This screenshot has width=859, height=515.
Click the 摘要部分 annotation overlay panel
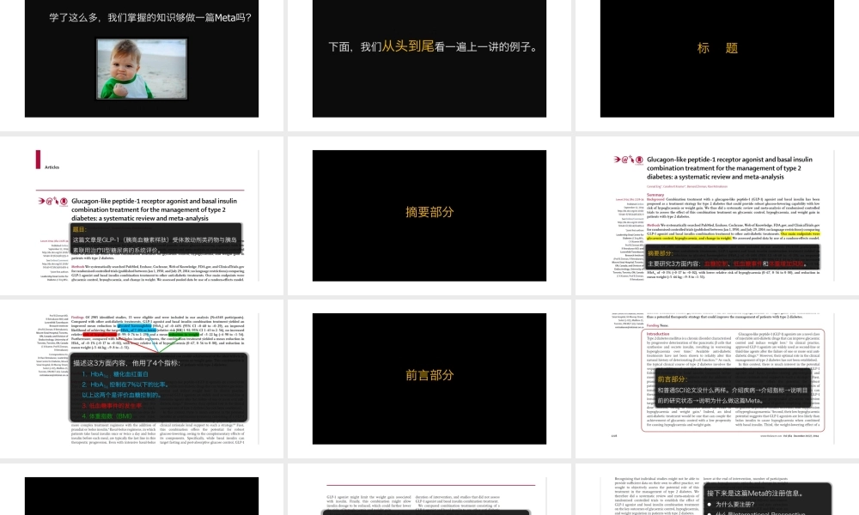734,257
